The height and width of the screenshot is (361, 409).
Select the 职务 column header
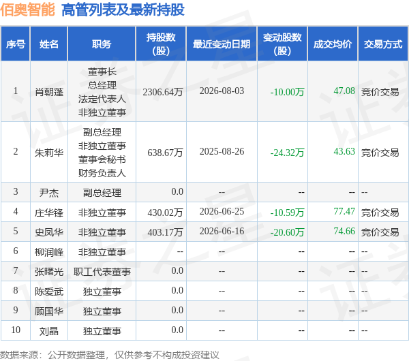coord(102,44)
